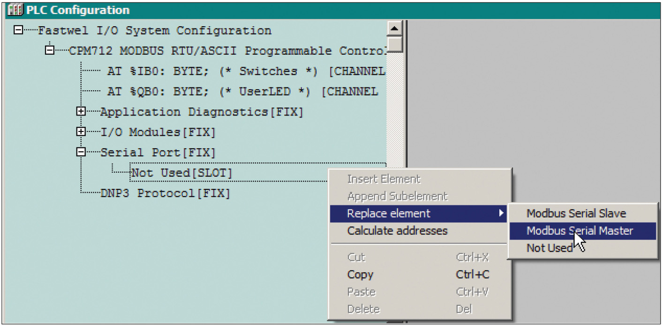Collapse the Serial Port[FIX] node

pos(81,152)
